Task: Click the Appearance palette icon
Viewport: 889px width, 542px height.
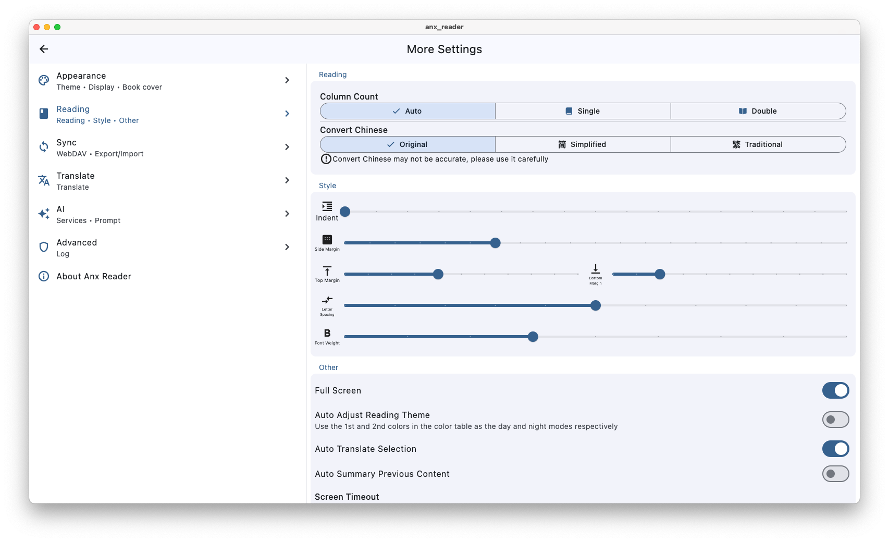Action: pos(44,80)
